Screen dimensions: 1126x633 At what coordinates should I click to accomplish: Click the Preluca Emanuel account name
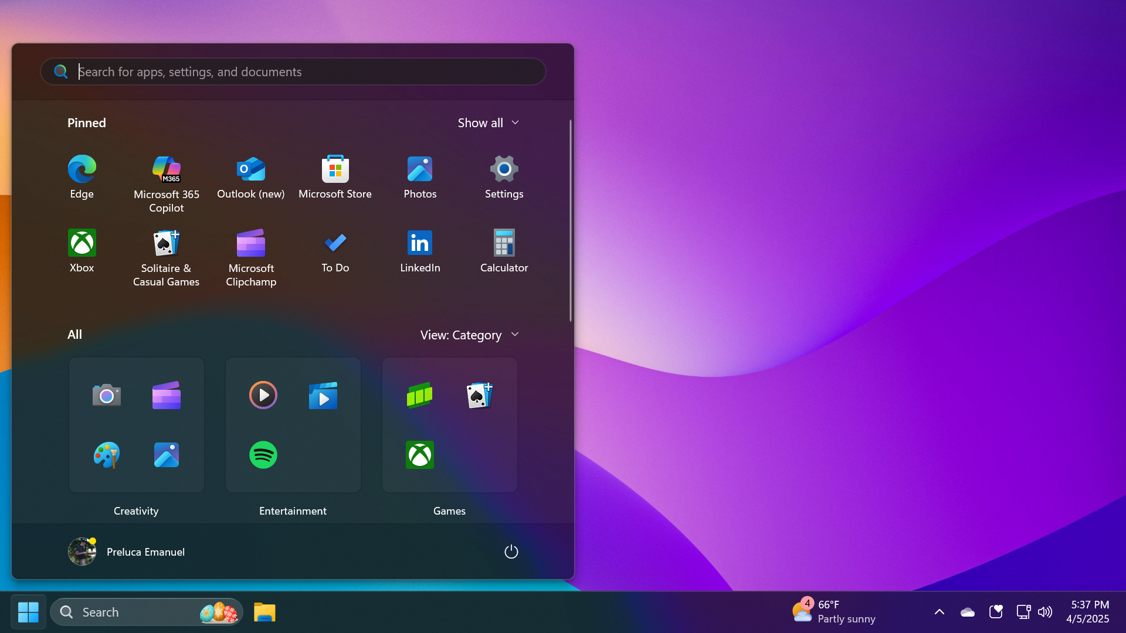point(145,552)
